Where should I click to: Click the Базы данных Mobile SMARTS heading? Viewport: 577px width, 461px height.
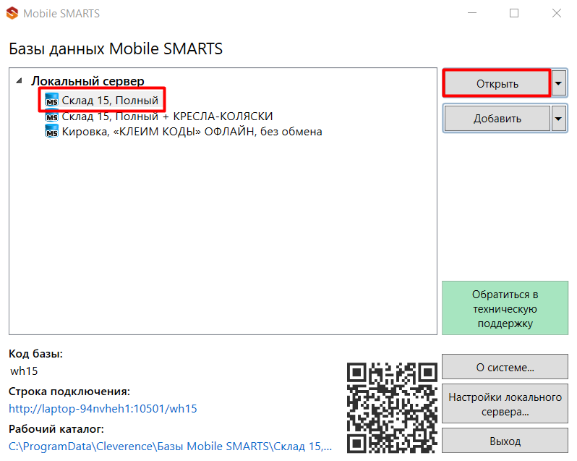(x=116, y=48)
